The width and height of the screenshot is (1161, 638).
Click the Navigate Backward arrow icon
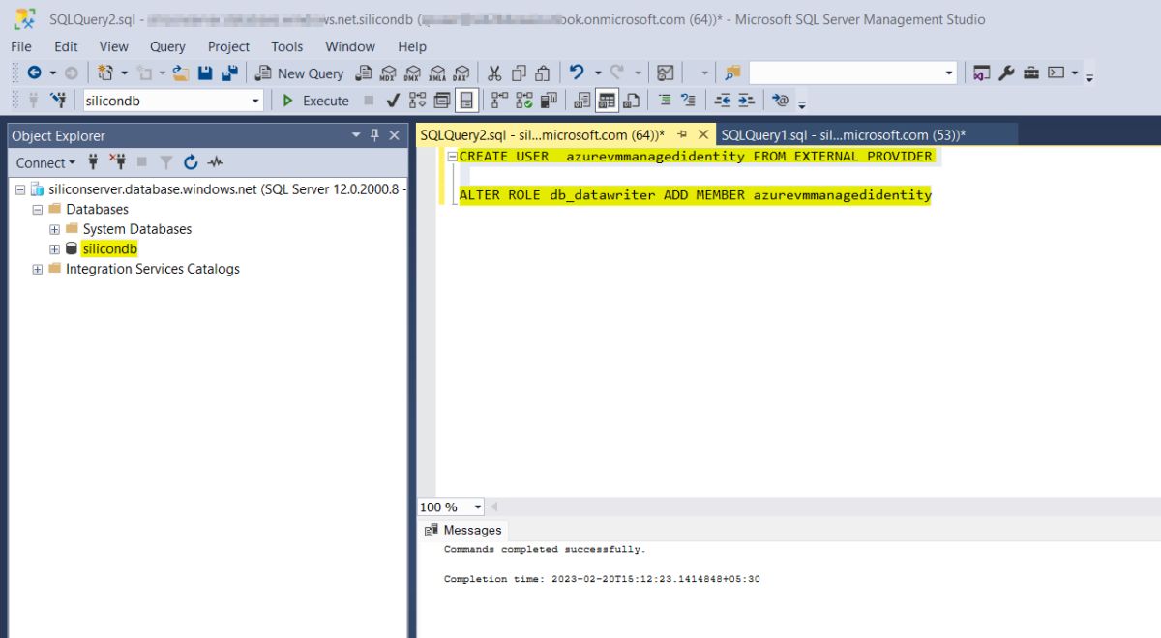(x=34, y=72)
